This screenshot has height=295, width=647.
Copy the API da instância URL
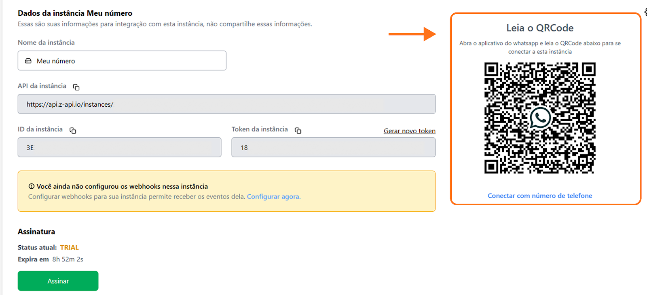[x=76, y=87]
